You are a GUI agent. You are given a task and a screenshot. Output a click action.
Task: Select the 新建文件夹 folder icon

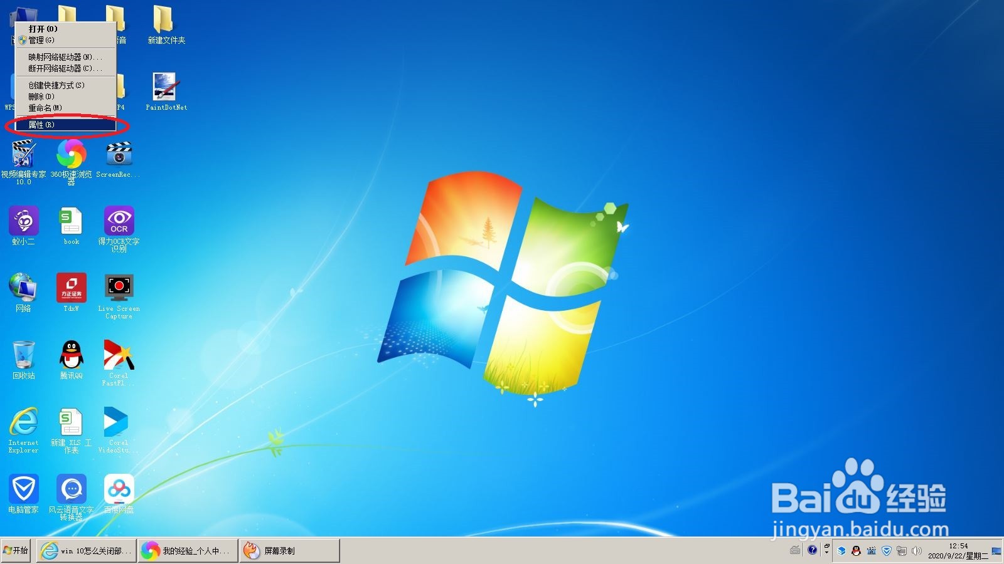[x=166, y=24]
